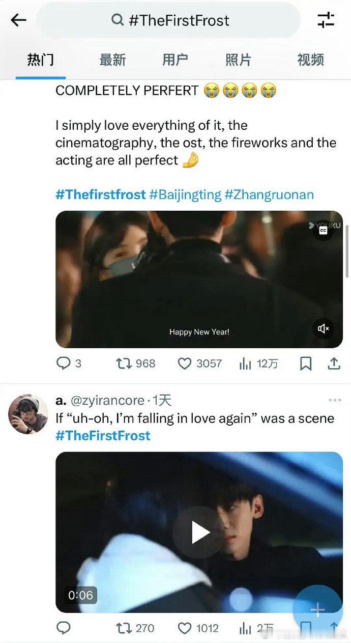
Task: Open the search filter settings icon
Action: (x=326, y=20)
